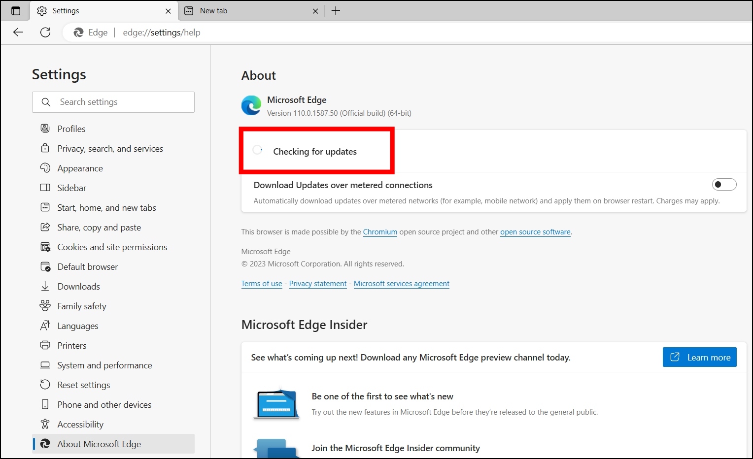The image size is (753, 459).
Task: Select About Microsoft Edge in the sidebar
Action: 113,444
